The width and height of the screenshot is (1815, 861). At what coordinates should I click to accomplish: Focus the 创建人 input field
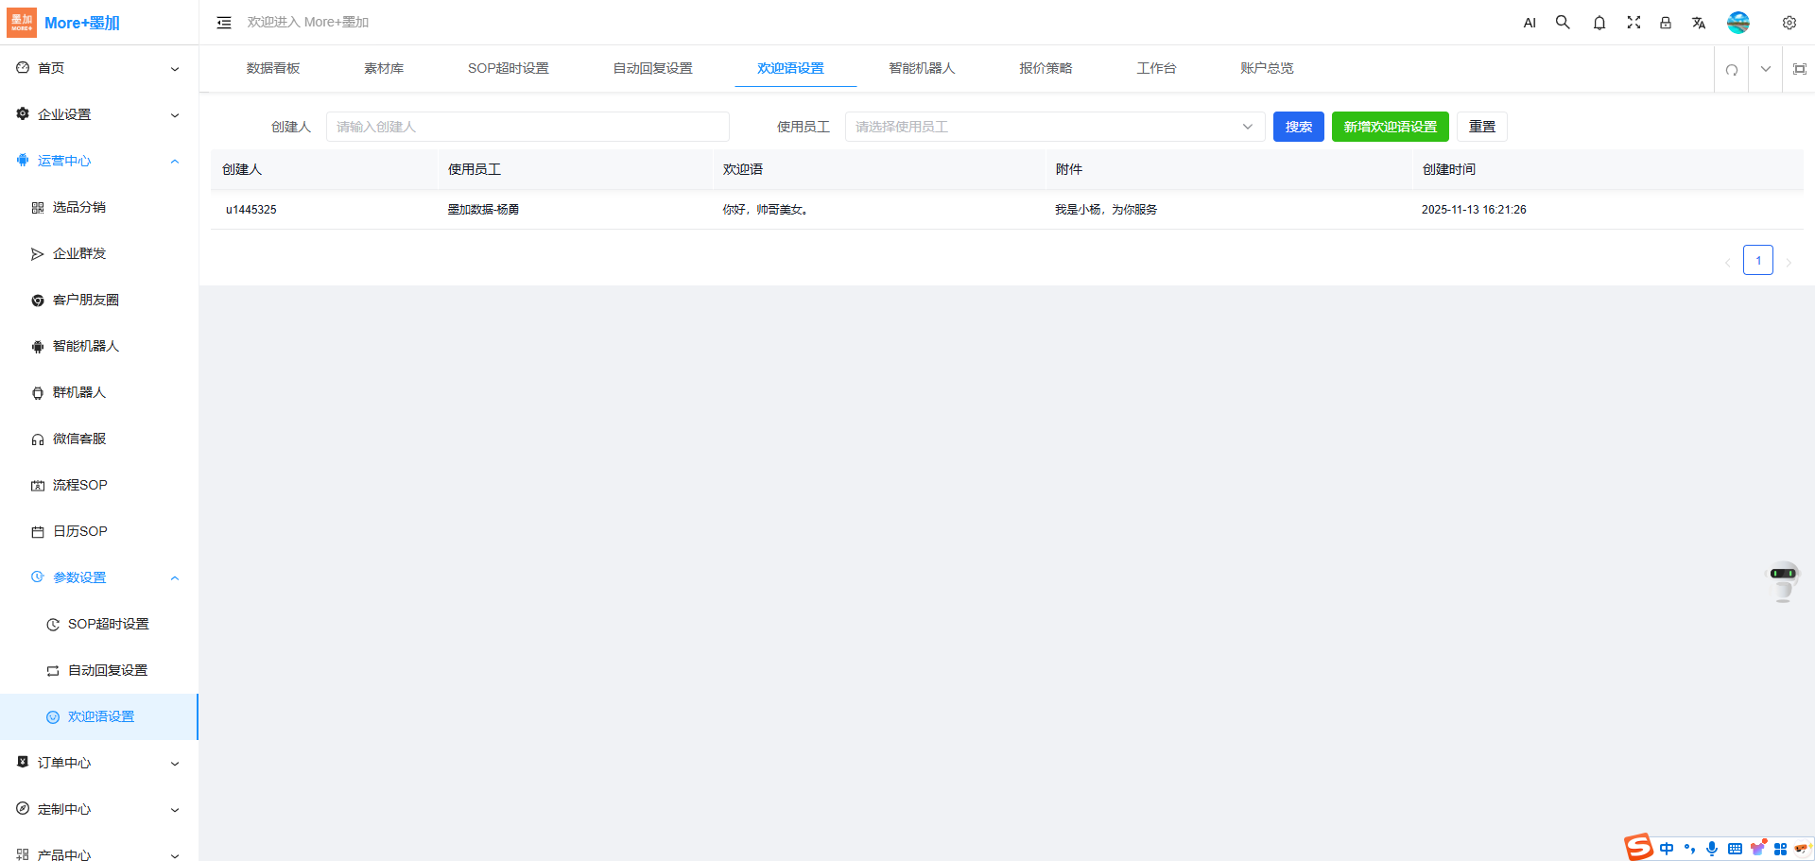tap(527, 127)
